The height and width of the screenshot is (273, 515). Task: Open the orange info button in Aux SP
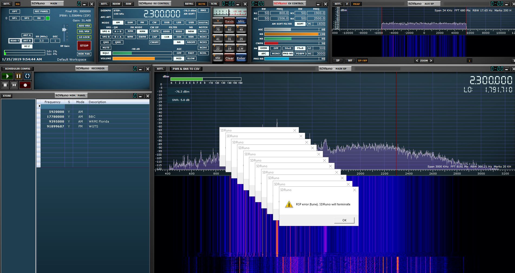pos(469,61)
